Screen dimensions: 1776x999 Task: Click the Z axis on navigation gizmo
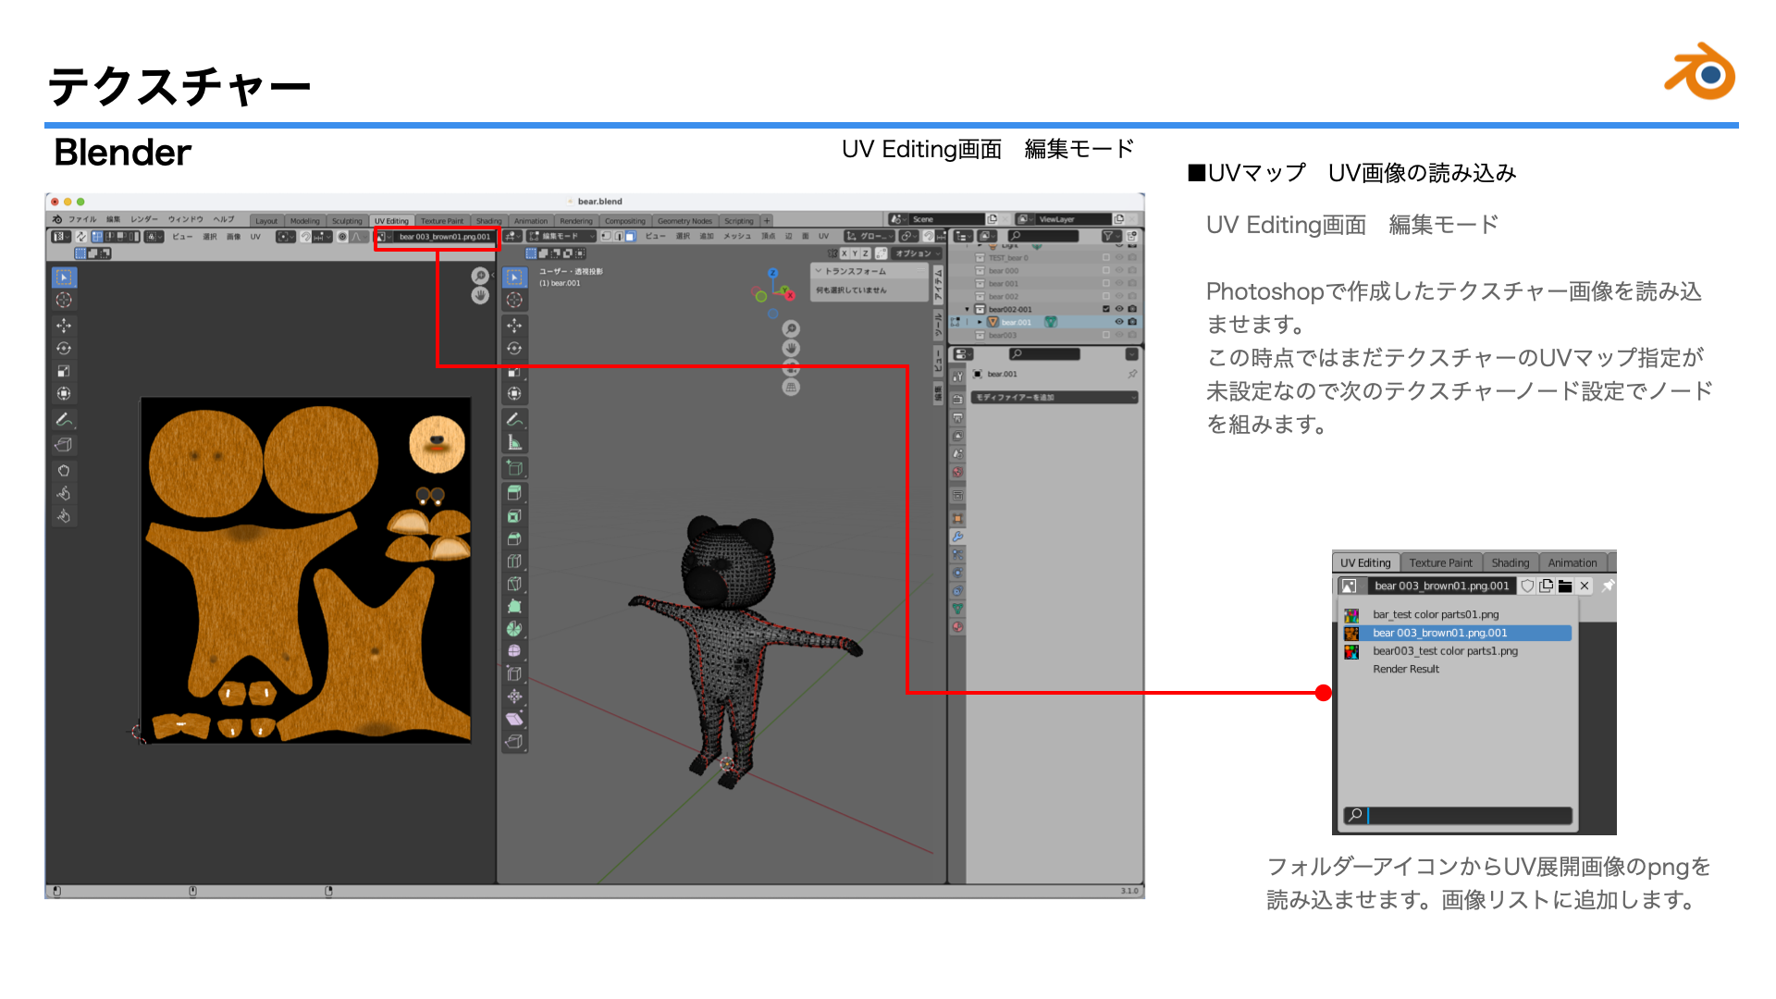[773, 273]
